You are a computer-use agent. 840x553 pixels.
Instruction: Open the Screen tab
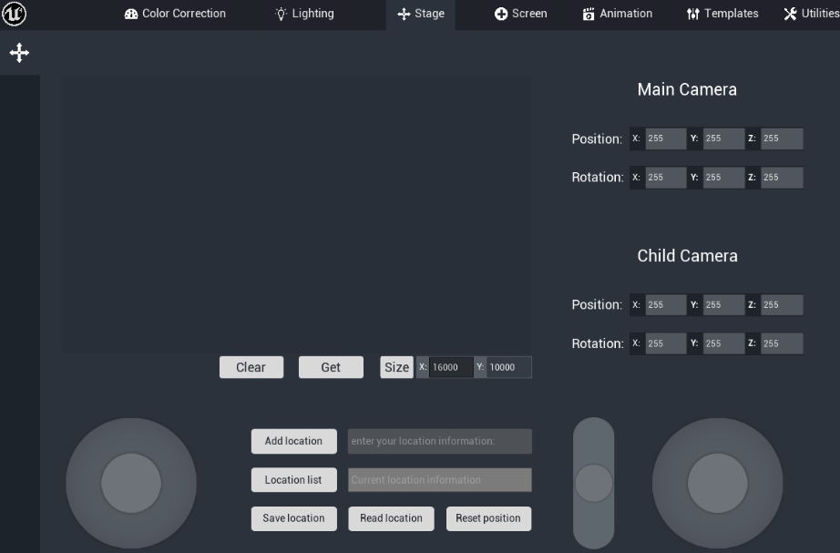point(521,14)
